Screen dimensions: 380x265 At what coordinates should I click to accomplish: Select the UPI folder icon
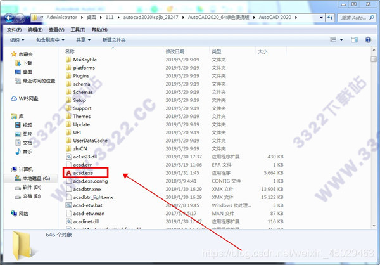click(x=68, y=132)
